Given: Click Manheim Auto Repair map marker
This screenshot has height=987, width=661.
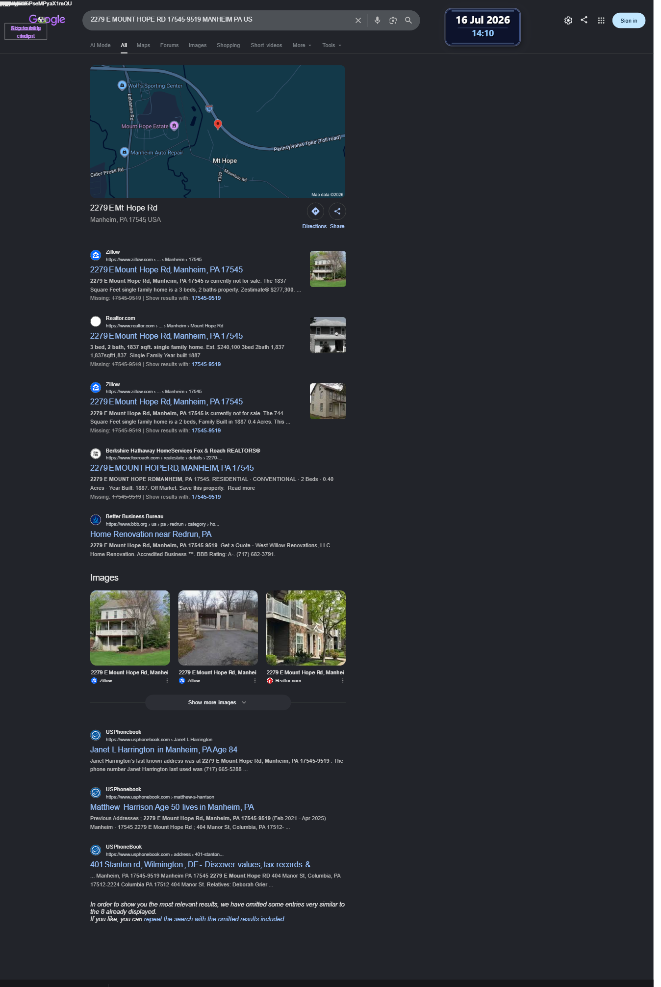Looking at the screenshot, I should [125, 152].
